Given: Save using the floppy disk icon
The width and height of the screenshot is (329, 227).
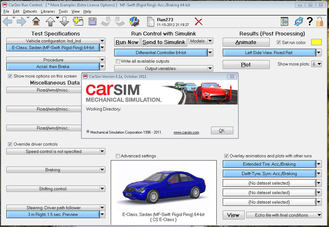Looking at the screenshot, I should coord(92,22).
